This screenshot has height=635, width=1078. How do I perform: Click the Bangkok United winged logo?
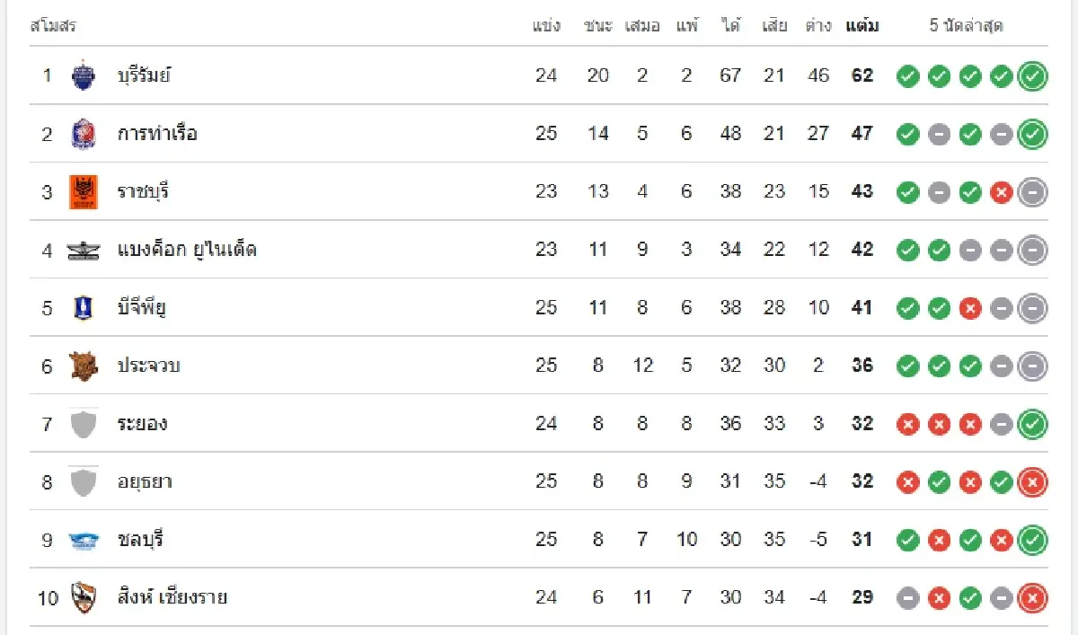[x=83, y=250]
